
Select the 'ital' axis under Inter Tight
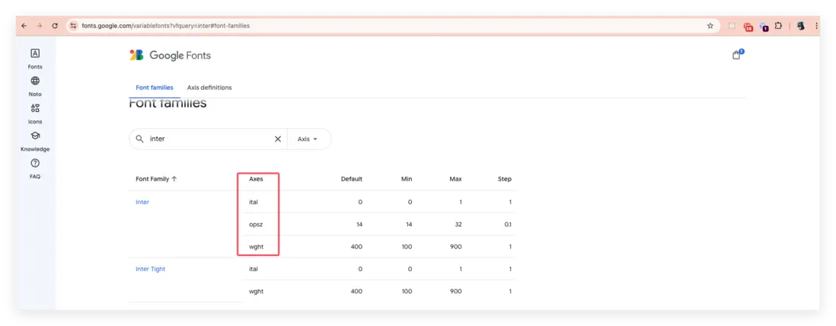click(254, 269)
